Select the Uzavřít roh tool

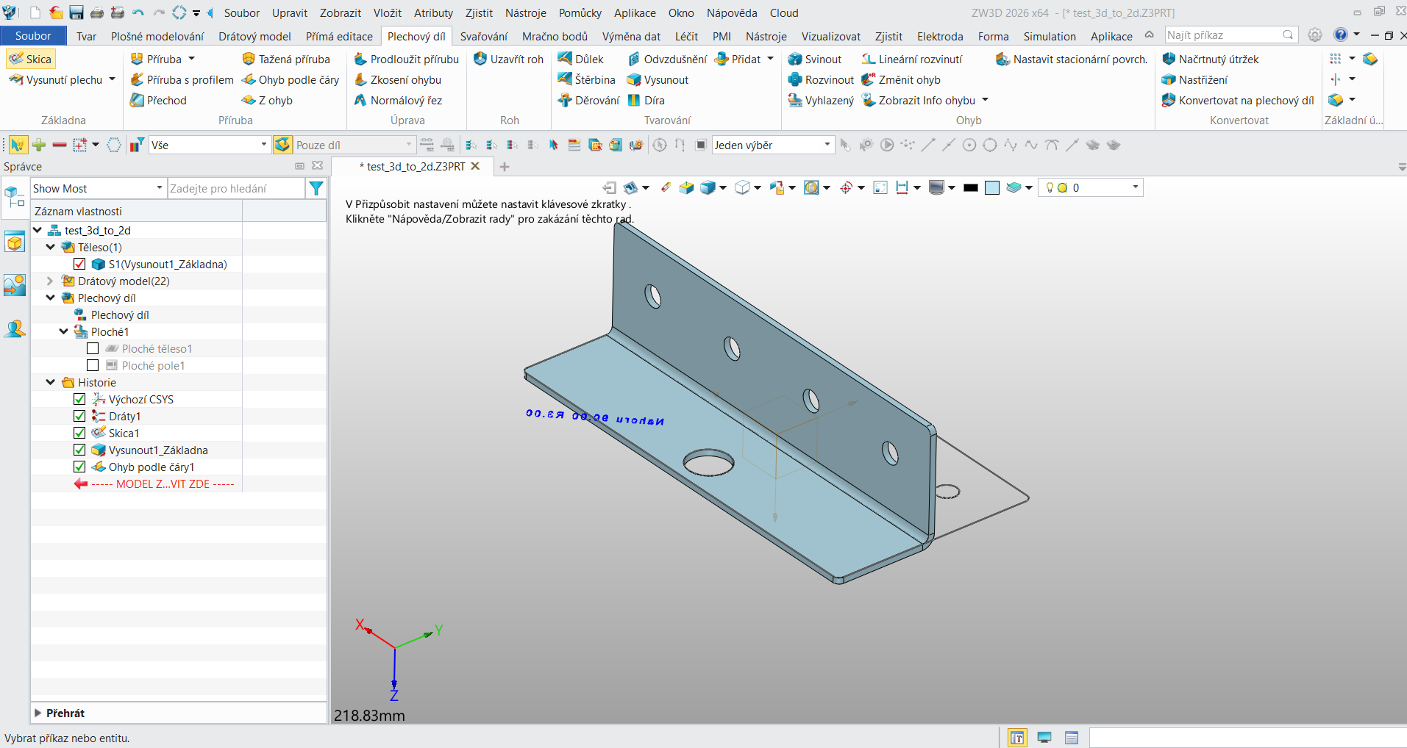(x=508, y=59)
